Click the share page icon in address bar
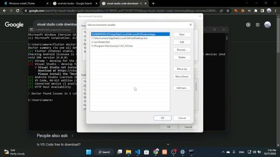Viewport: 280px width, 157px height. pos(221,10)
